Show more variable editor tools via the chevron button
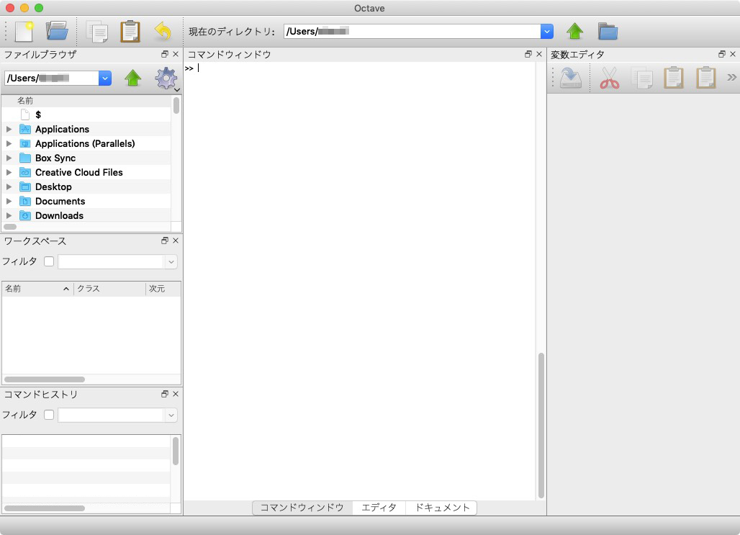The height and width of the screenshot is (535, 740). (x=732, y=77)
